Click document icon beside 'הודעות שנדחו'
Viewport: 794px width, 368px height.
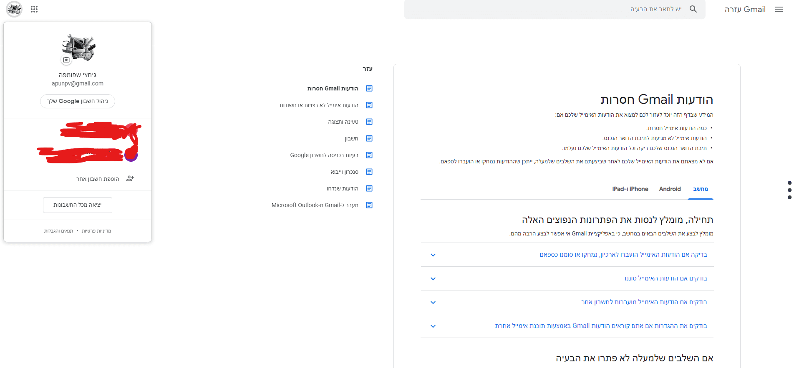coord(369,188)
